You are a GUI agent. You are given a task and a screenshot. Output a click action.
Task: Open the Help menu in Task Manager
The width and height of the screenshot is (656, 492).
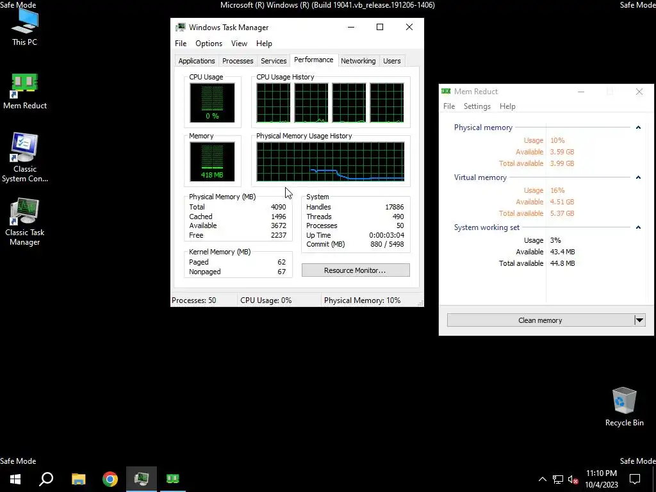(x=264, y=44)
